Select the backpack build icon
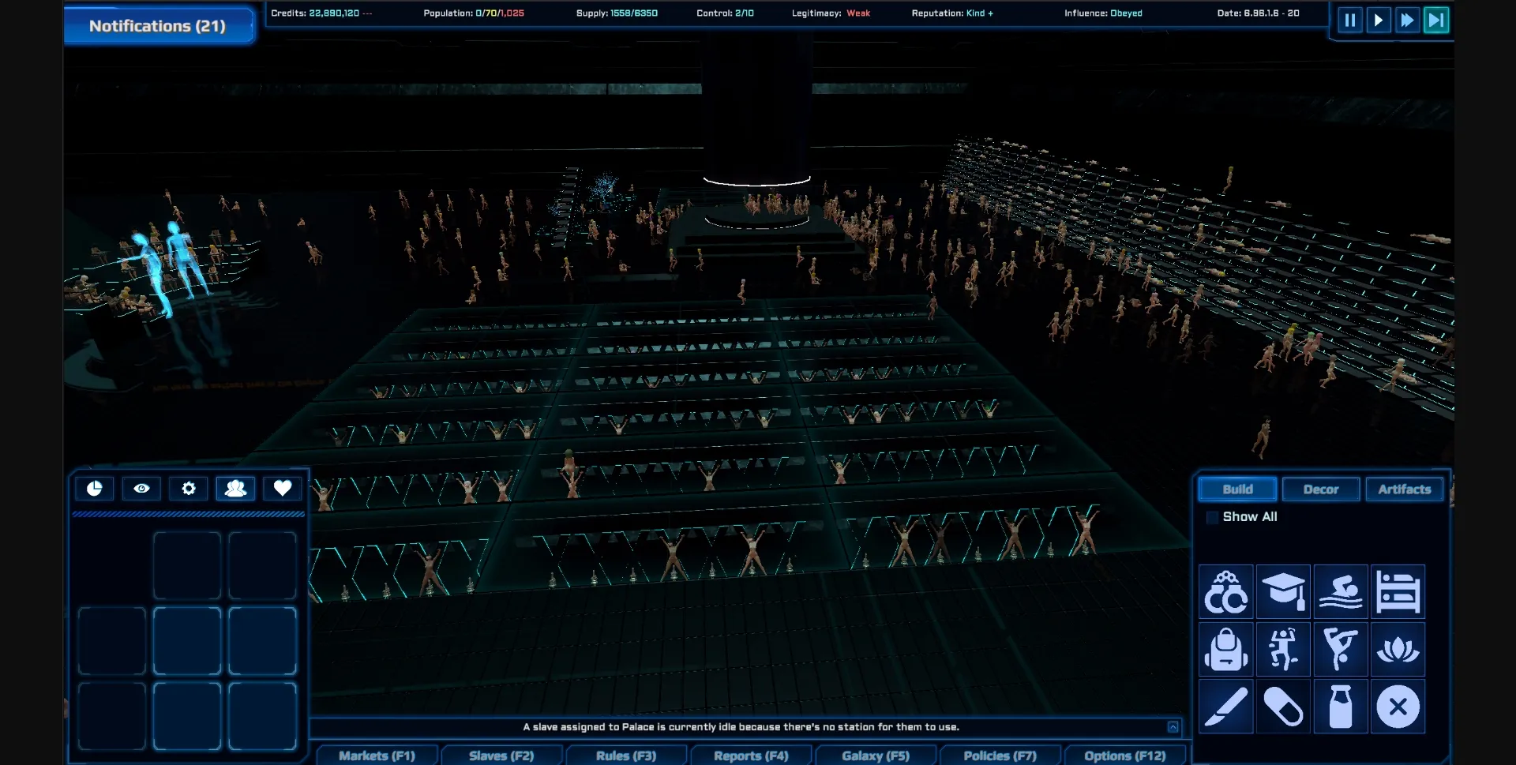Viewport: 1516px width, 765px height. pos(1225,650)
